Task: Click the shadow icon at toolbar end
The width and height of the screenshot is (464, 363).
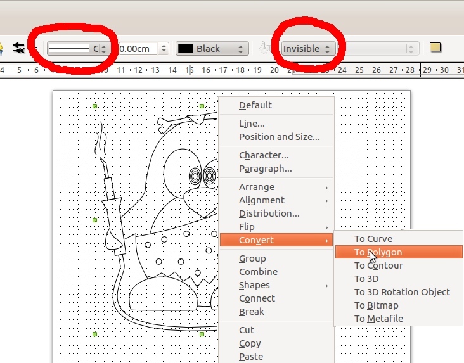Action: pos(435,48)
